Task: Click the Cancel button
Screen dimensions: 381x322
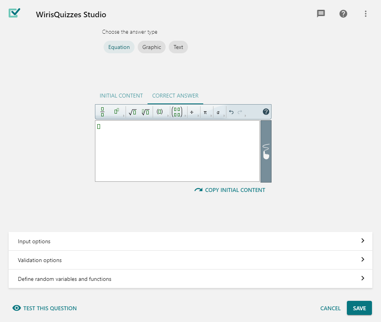Action: pos(330,308)
